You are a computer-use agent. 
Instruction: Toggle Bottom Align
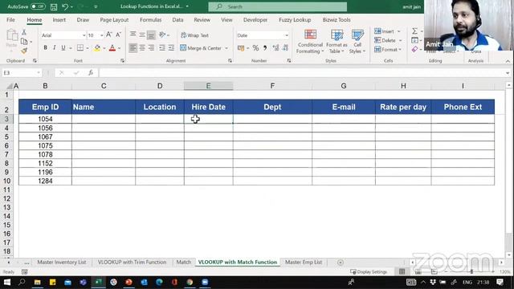(x=151, y=35)
